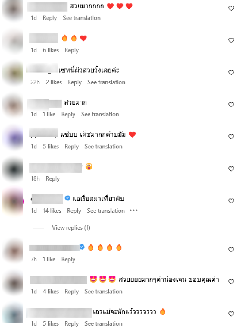Open the three-dot menu on 14 likes comment

[133, 210]
